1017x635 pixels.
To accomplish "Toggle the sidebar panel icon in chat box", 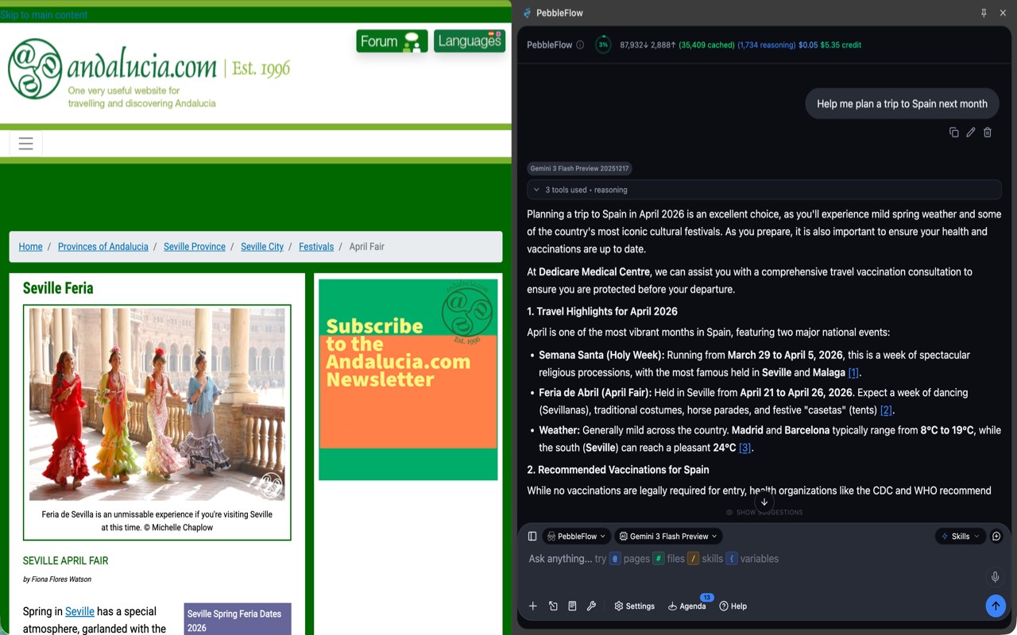I will 532,537.
